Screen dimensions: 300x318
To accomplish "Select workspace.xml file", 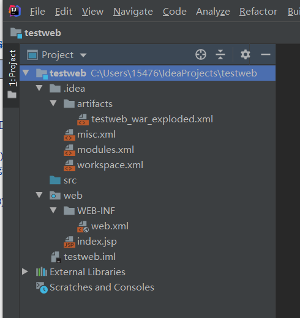I will coord(110,165).
